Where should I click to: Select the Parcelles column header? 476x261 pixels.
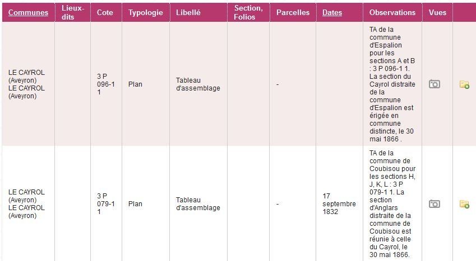point(293,12)
